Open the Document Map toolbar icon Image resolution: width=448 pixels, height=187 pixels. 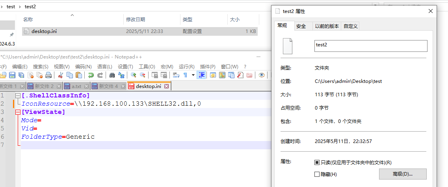point(222,75)
